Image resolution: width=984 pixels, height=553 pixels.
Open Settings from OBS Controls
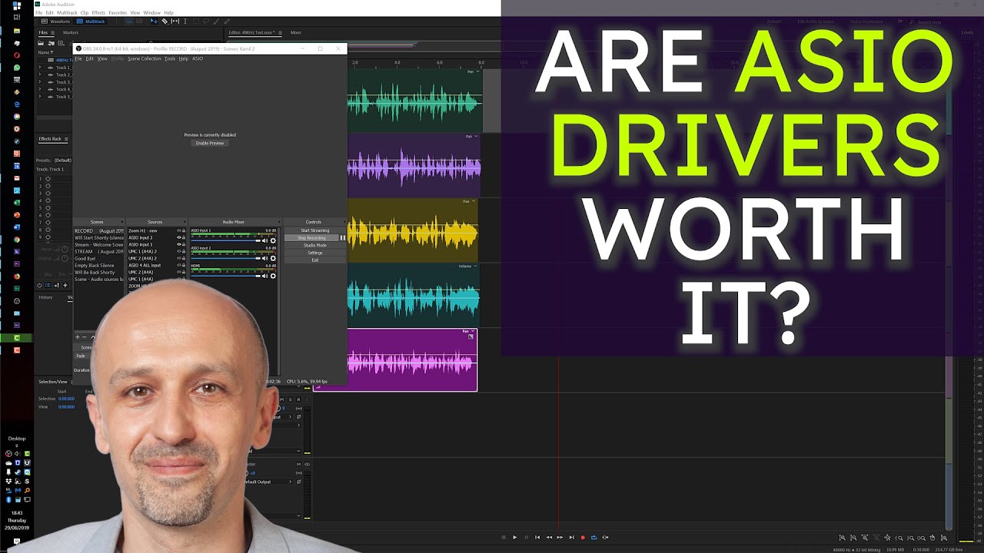315,253
